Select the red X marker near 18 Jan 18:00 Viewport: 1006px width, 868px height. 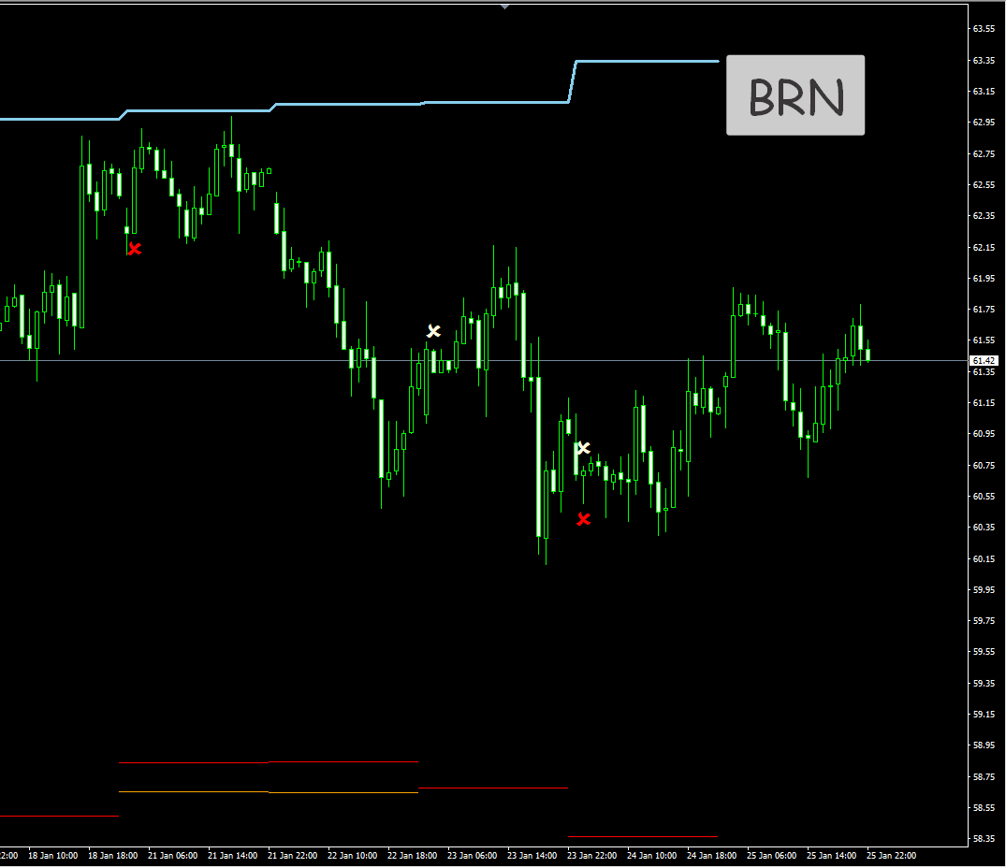click(x=134, y=249)
